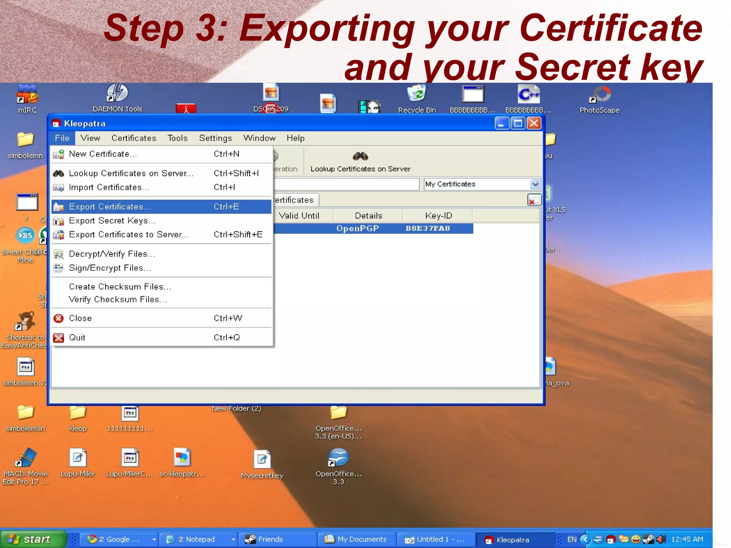Click the Windows start button
Viewport: 731px width, 548px height.
[x=33, y=539]
